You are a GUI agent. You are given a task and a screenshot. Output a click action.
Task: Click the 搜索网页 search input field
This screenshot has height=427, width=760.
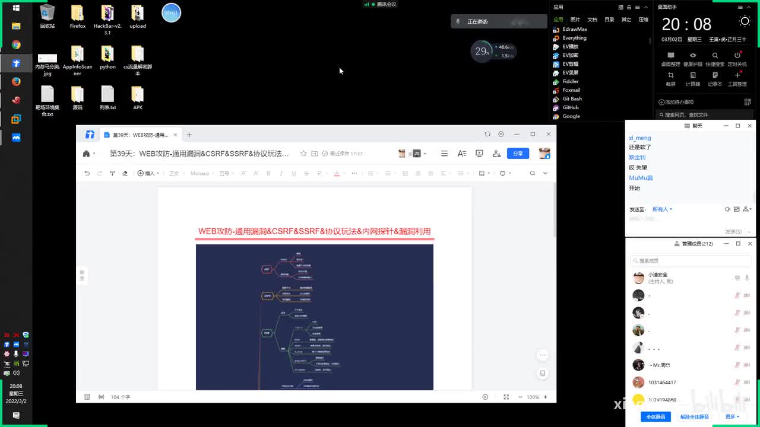pyautogui.click(x=705, y=114)
